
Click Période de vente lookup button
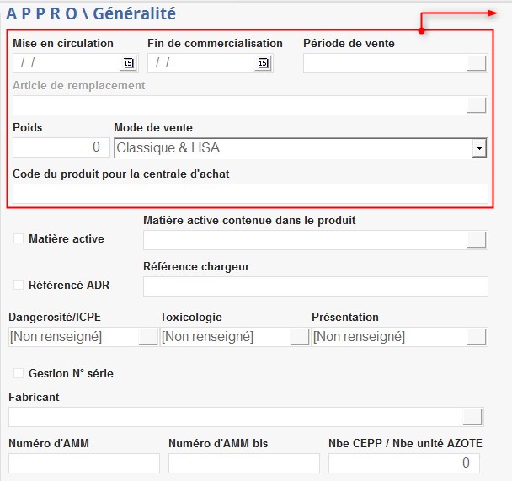(x=477, y=63)
